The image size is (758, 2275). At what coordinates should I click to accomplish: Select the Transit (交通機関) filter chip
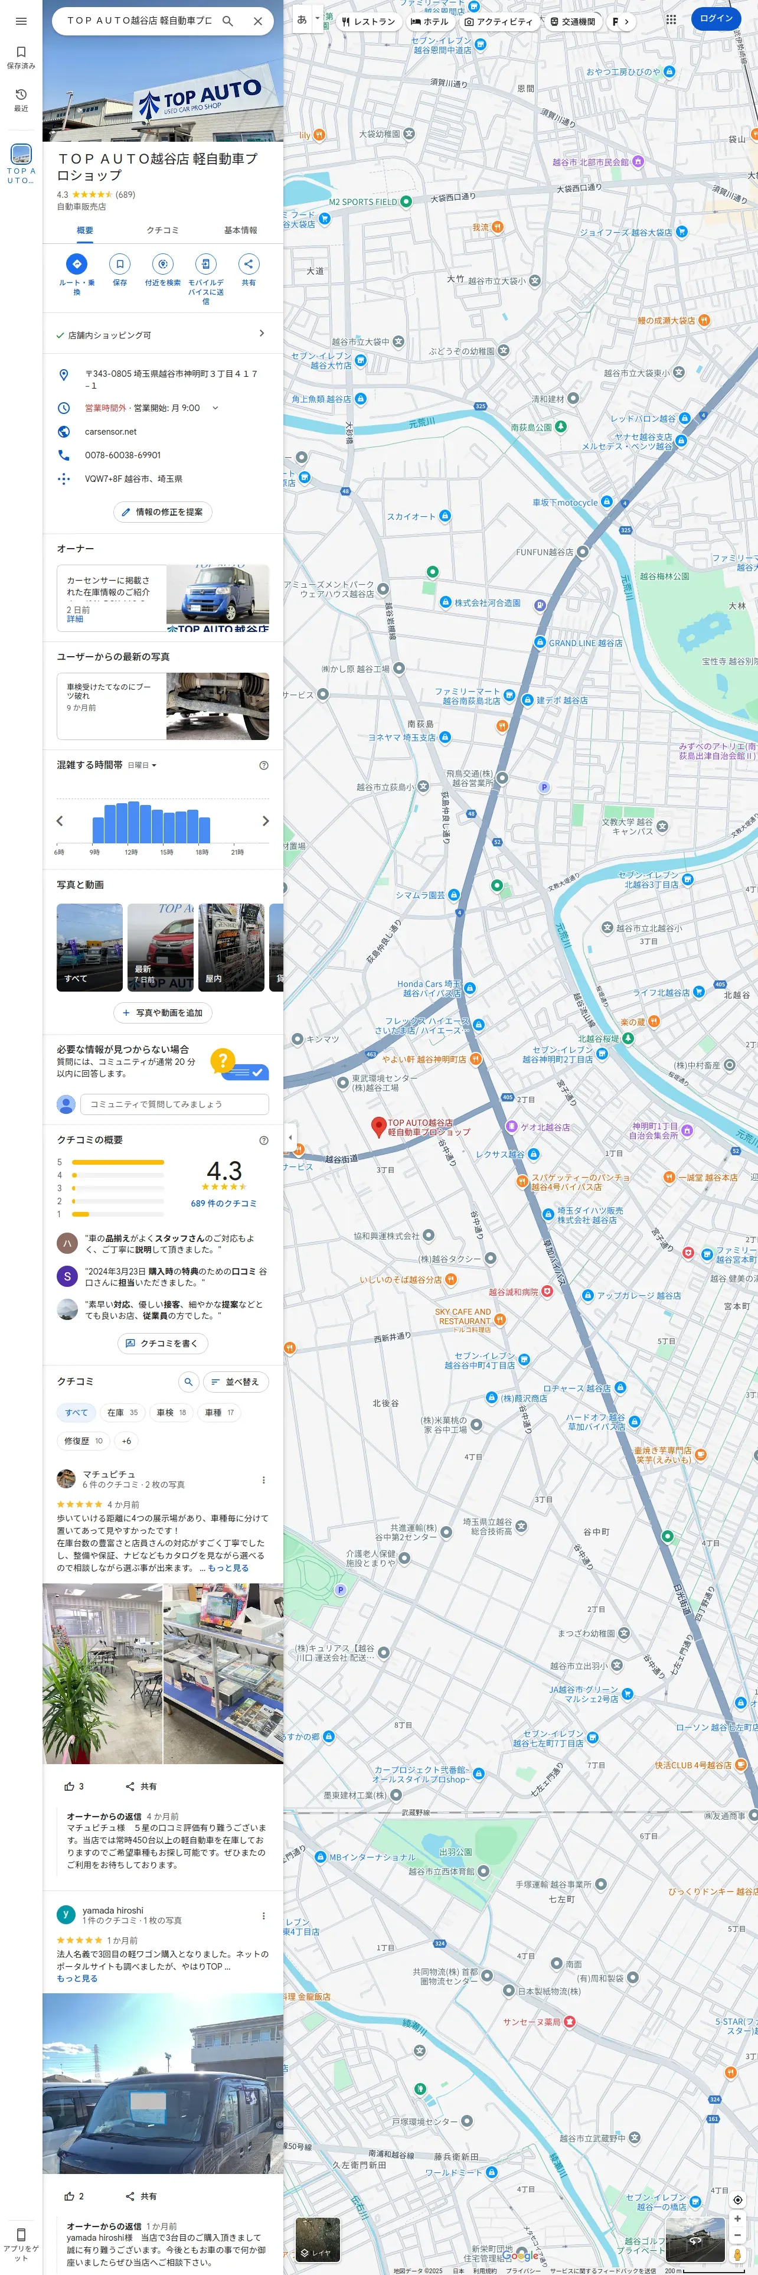tap(572, 21)
